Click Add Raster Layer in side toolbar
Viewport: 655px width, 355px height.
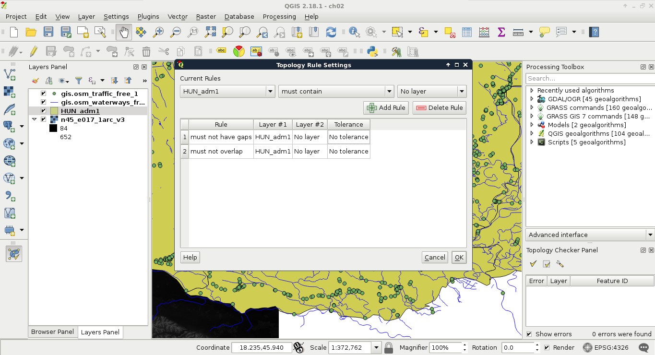pos(10,92)
